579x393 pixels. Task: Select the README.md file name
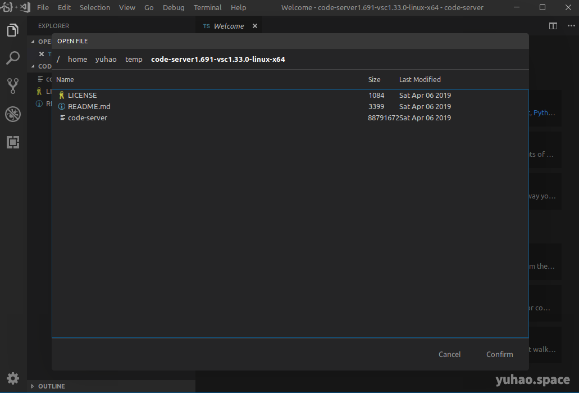point(89,106)
